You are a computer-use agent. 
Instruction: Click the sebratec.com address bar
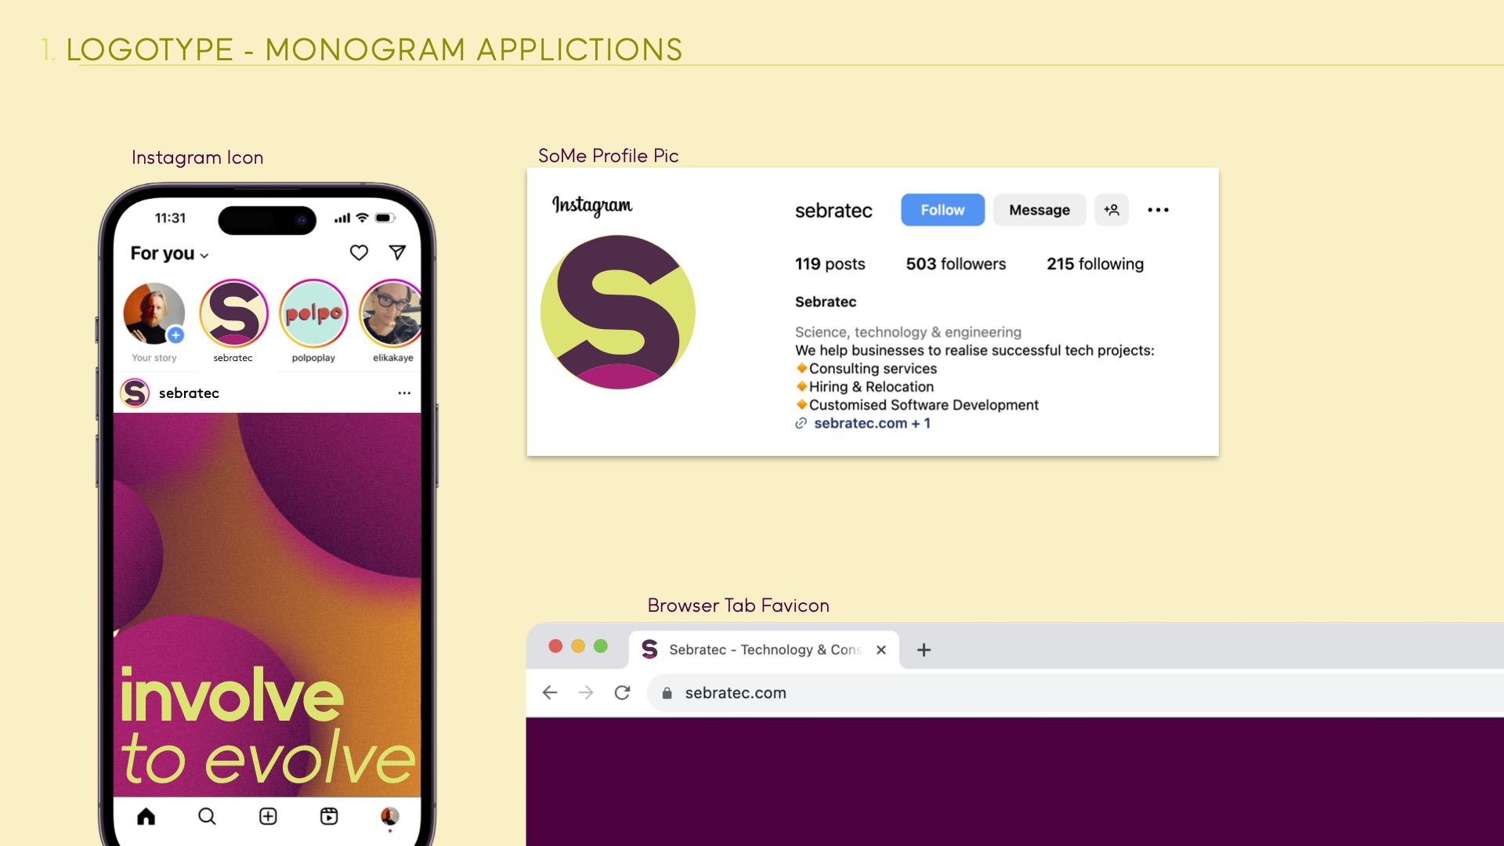1075,693
